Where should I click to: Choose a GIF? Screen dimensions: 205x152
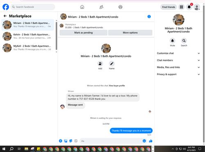click(x=76, y=141)
